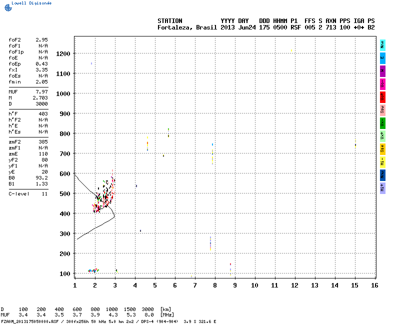Click the year 2013 in the header
The height and width of the screenshot is (325, 400).
(227, 27)
